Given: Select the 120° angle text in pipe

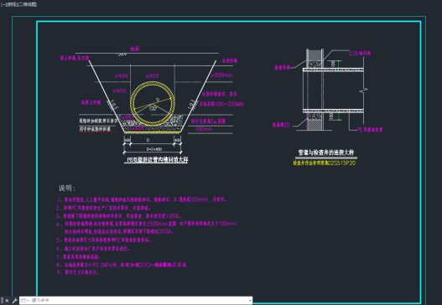Looking at the screenshot, I should pos(153,109).
